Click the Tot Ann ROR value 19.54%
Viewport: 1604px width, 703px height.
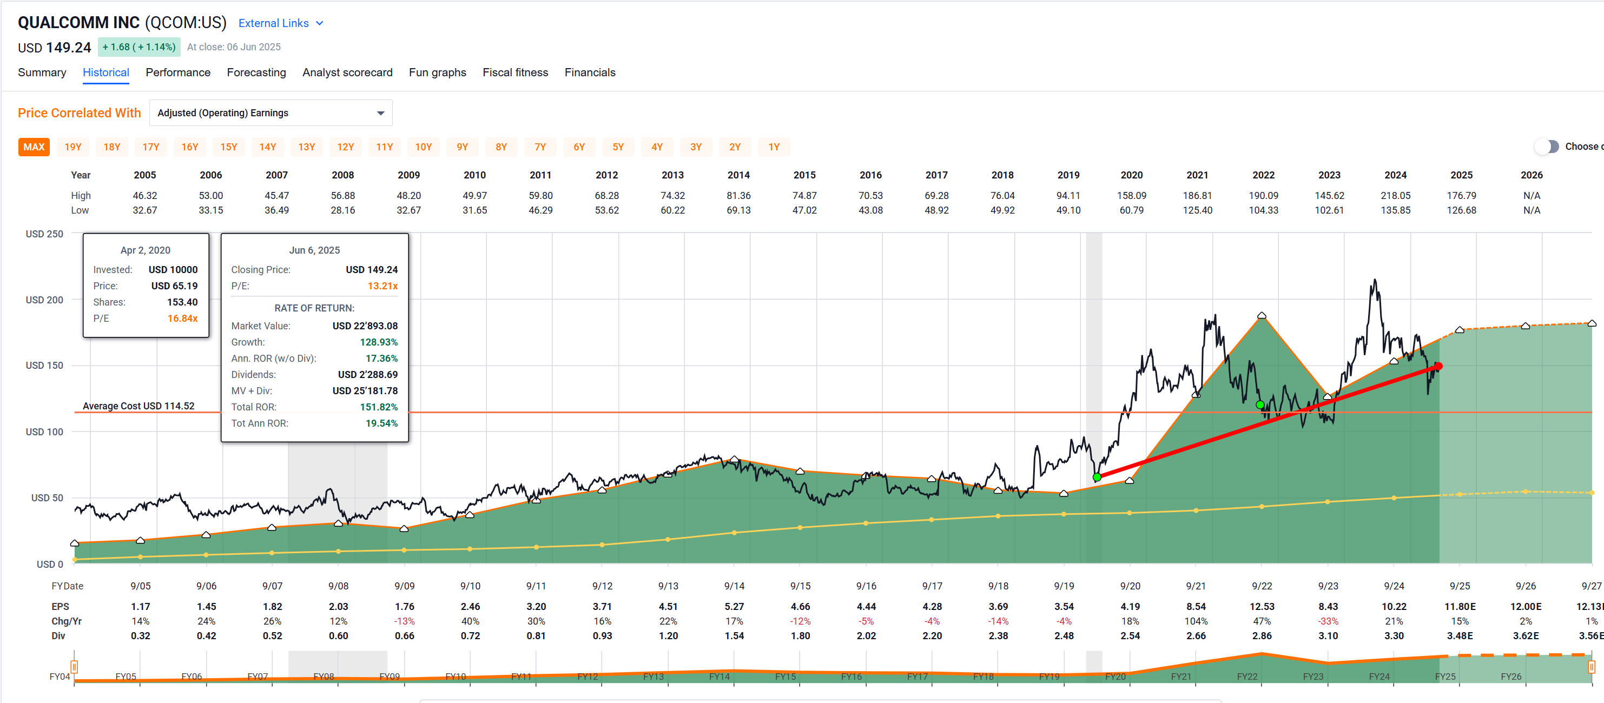381,423
